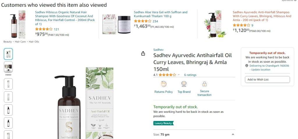Open the Hair Care breadcrumb

pos(20,42)
